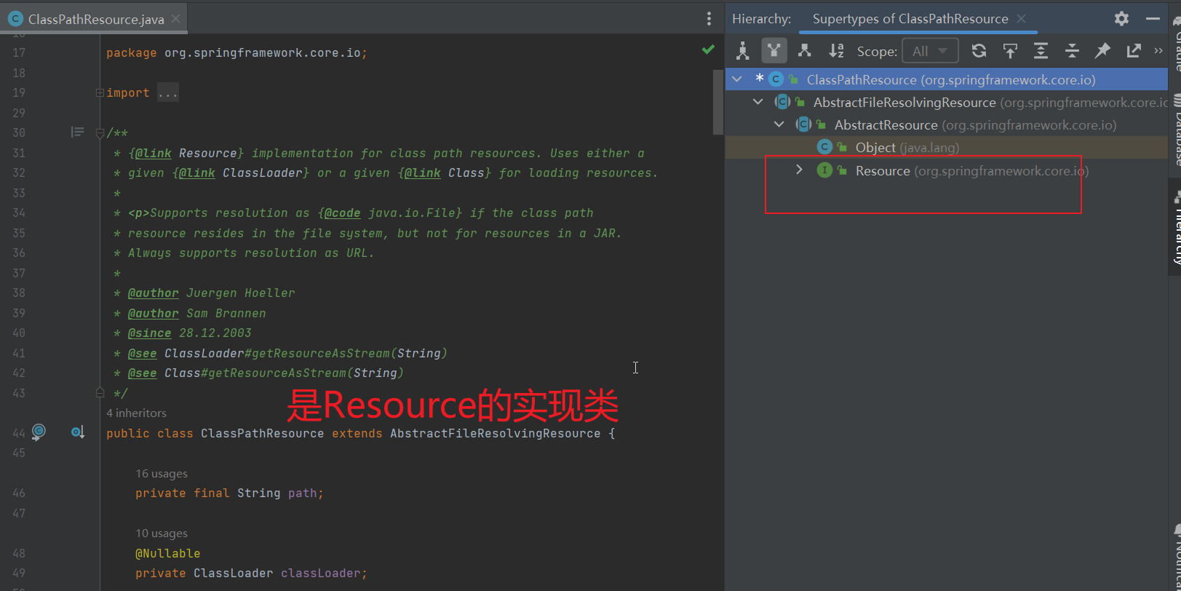This screenshot has width=1181, height=591.
Task: Click the Resource interface icon
Action: click(x=824, y=170)
